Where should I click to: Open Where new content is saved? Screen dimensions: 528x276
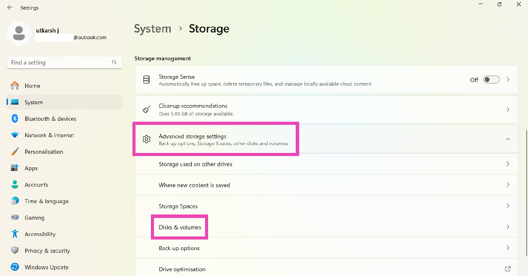194,185
